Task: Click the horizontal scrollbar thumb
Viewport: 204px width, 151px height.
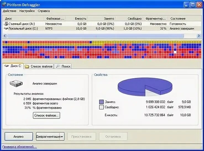Action: (95, 36)
